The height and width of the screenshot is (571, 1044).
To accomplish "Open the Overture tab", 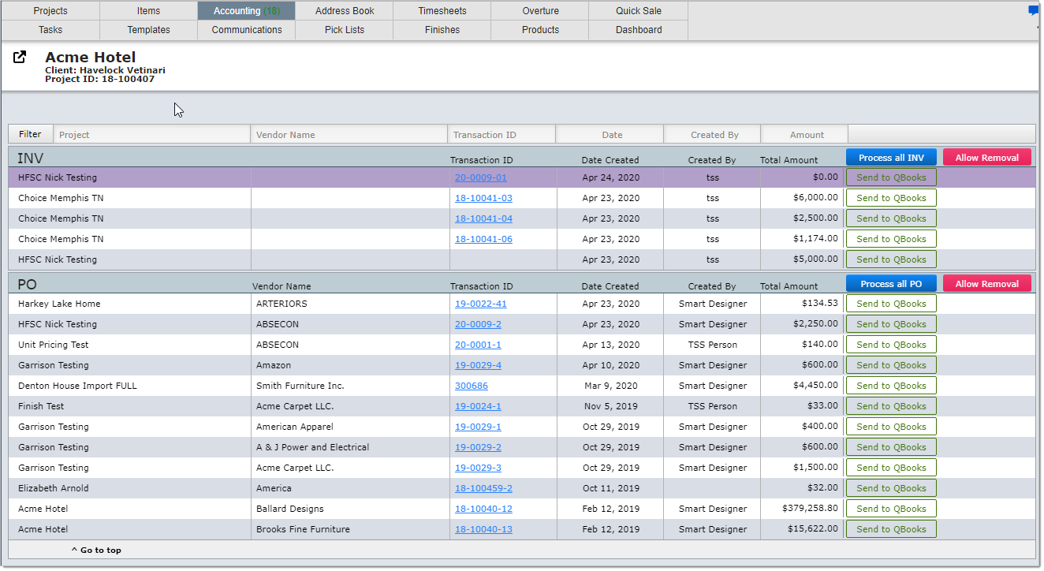I will pyautogui.click(x=540, y=11).
